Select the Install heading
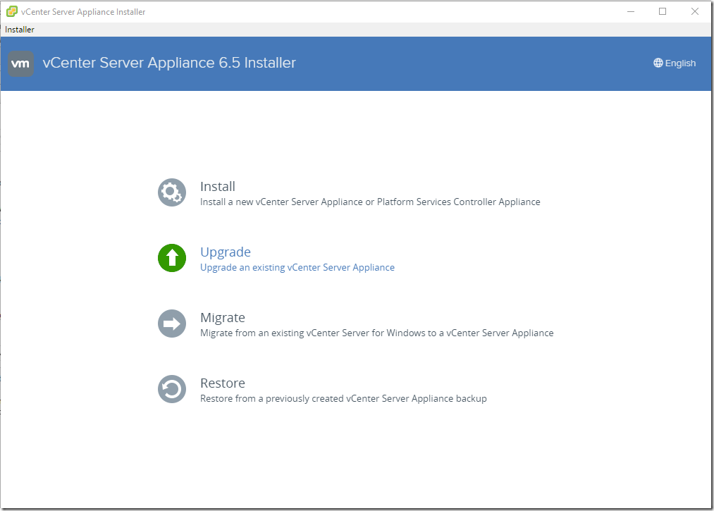Image resolution: width=714 pixels, height=511 pixels. 218,186
